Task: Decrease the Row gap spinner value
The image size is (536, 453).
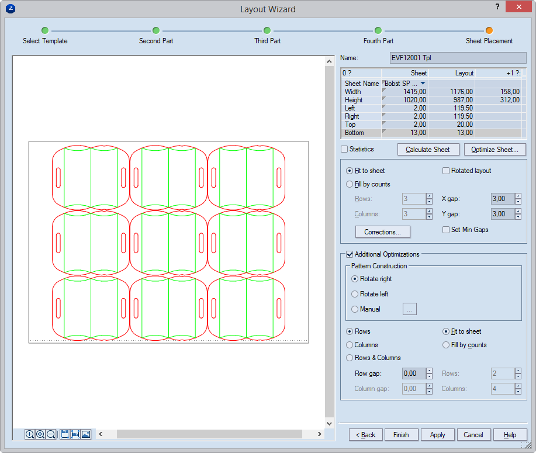Action: point(429,376)
